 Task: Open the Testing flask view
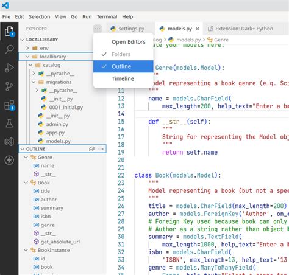[x=9, y=124]
